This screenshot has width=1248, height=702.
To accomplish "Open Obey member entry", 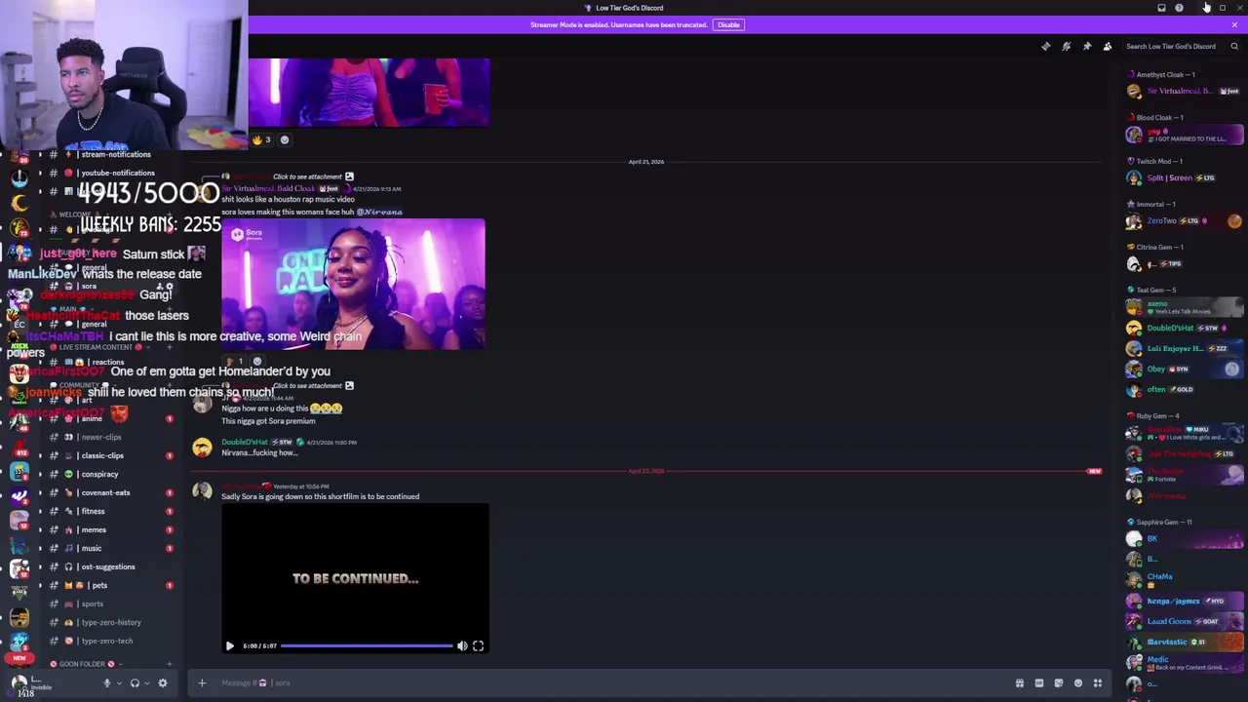I will coord(1185,369).
